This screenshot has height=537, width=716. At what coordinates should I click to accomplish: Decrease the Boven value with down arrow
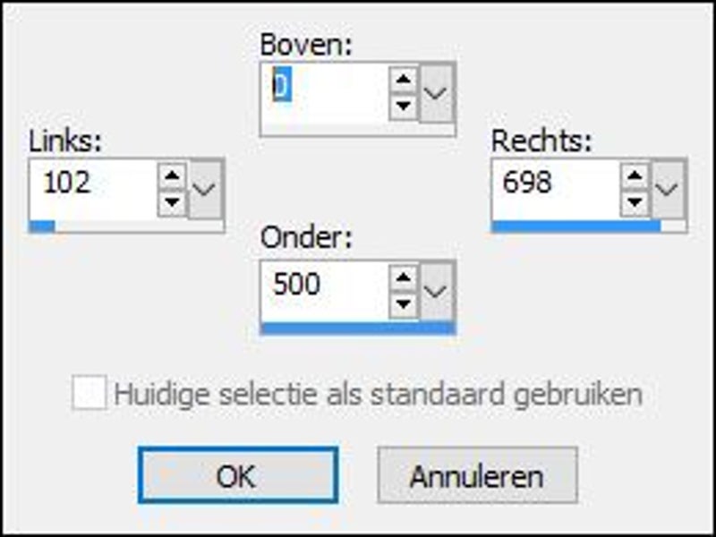point(405,105)
